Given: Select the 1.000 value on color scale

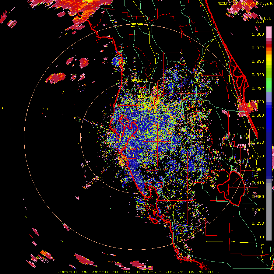Looking at the screenshot, I should (258, 34).
